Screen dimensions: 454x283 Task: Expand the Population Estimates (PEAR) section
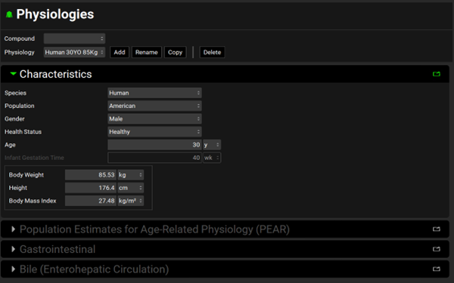coord(13,229)
